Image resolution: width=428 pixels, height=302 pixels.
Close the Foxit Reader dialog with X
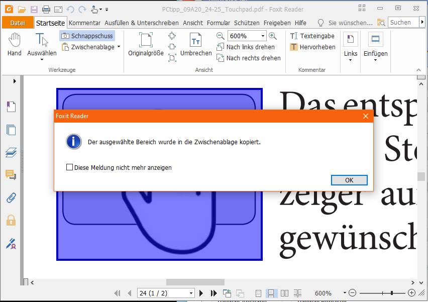tap(366, 116)
